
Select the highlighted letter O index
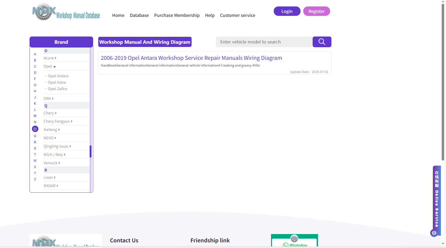coord(35,129)
